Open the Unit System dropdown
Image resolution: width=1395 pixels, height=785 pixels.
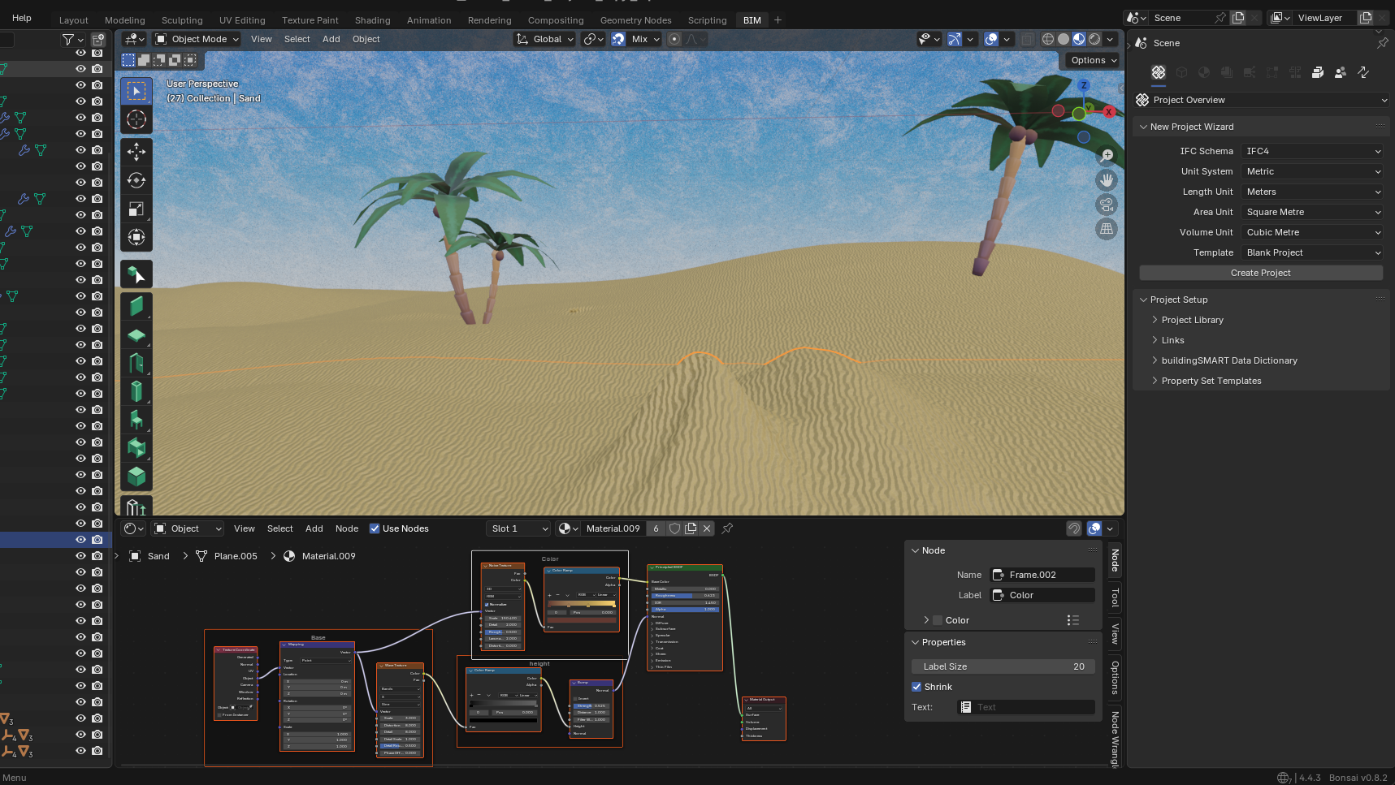click(x=1312, y=171)
